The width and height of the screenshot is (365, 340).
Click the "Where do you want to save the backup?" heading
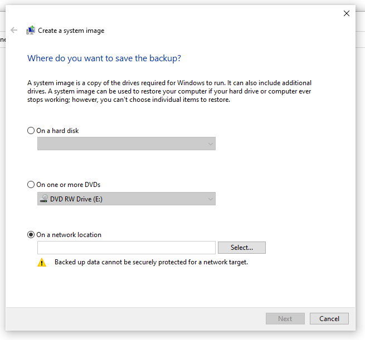[104, 58]
